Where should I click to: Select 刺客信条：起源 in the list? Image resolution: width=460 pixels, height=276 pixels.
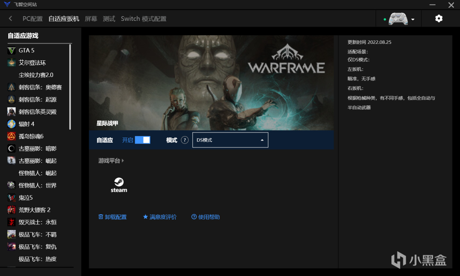coord(38,100)
